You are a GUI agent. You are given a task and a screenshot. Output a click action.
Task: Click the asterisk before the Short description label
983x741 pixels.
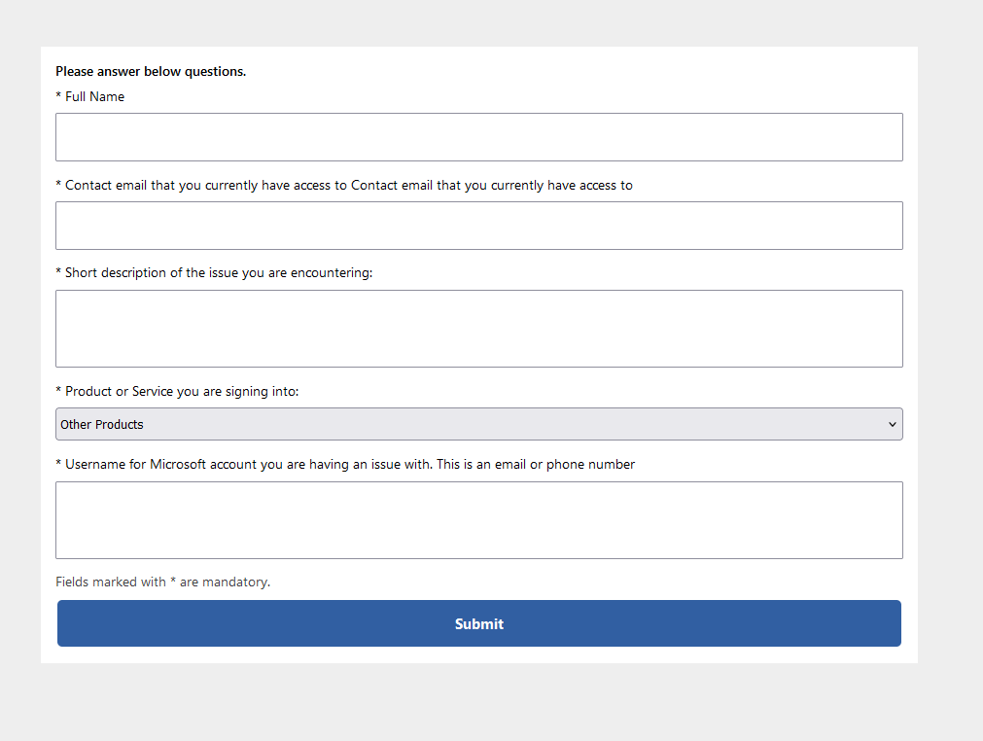pyautogui.click(x=58, y=272)
